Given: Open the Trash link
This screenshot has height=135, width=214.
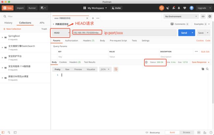Looking at the screenshot, I should click(44, 29).
